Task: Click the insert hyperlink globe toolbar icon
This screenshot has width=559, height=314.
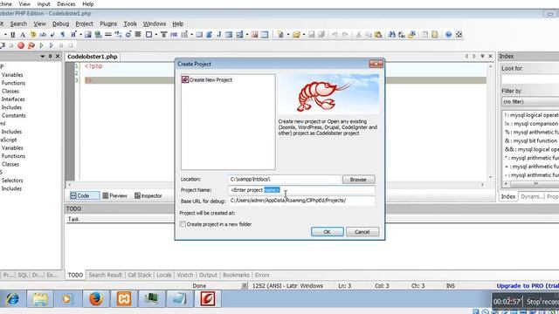Action: 98,35
